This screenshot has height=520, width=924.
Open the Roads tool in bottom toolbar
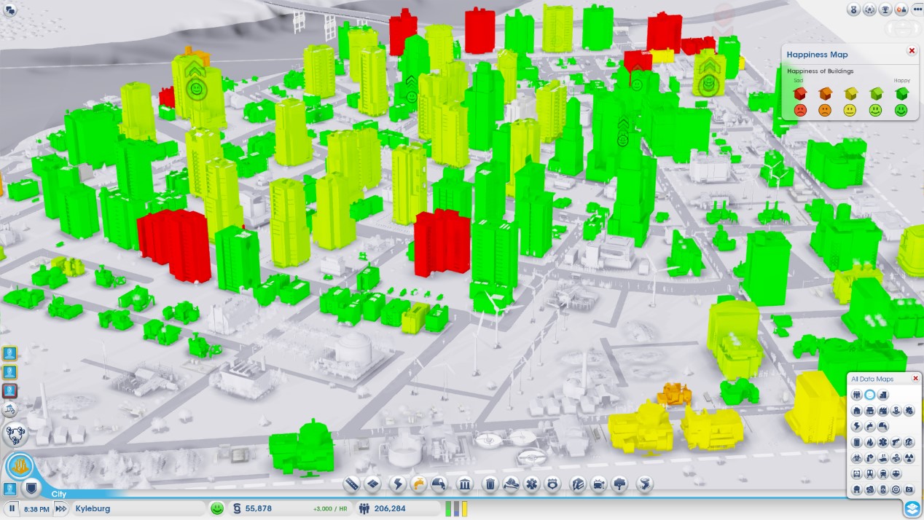pos(352,484)
